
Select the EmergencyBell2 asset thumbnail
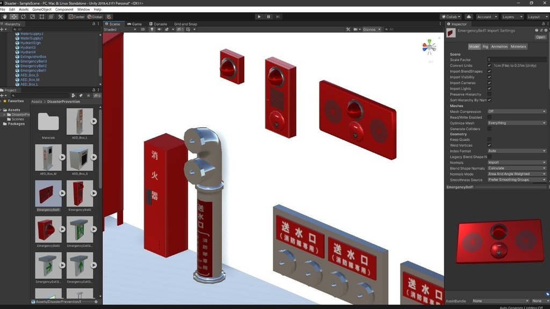[x=79, y=193]
